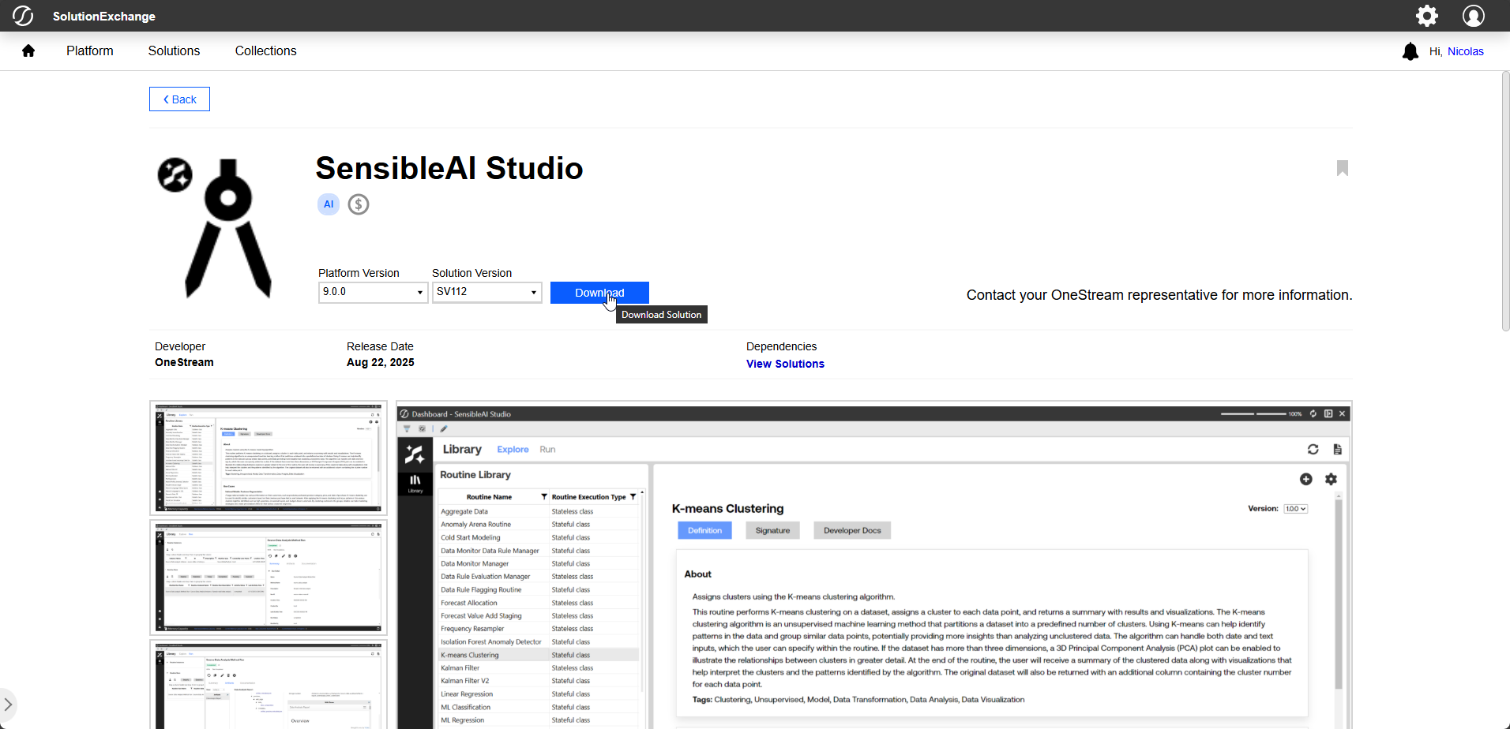
Task: Open settings gear in top header
Action: click(1426, 16)
